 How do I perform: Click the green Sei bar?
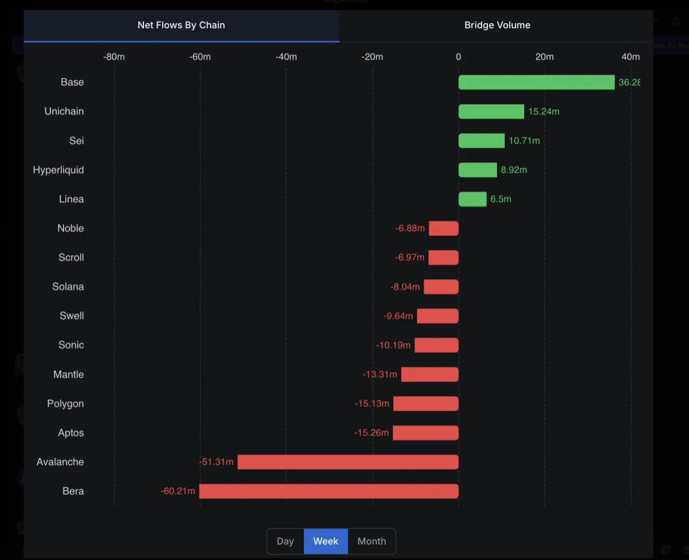tap(481, 141)
